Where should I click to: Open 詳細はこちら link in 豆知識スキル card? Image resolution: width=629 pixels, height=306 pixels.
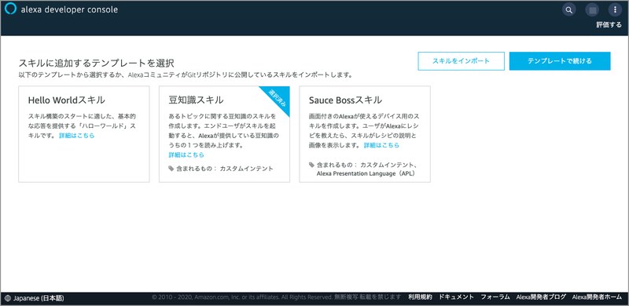(186, 155)
